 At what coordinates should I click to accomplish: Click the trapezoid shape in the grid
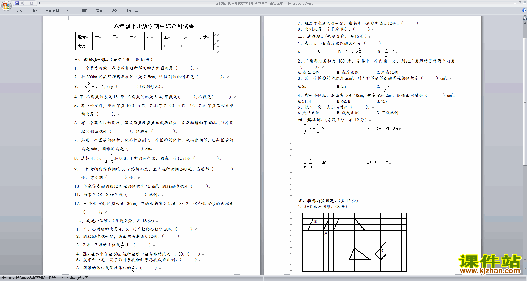pyautogui.click(x=349, y=225)
